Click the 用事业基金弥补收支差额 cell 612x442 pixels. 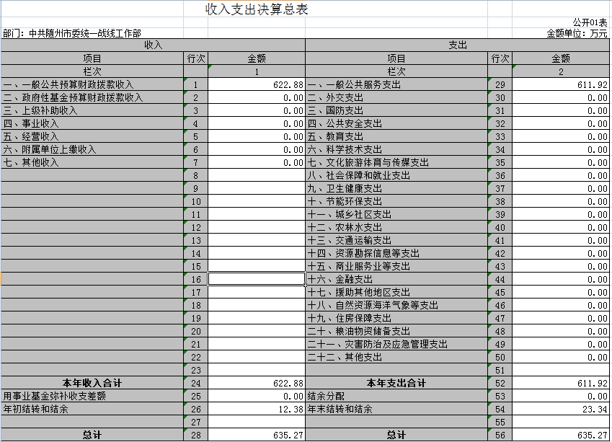click(55, 396)
